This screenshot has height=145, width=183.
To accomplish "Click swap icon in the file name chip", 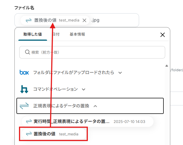I will tap(29, 20).
